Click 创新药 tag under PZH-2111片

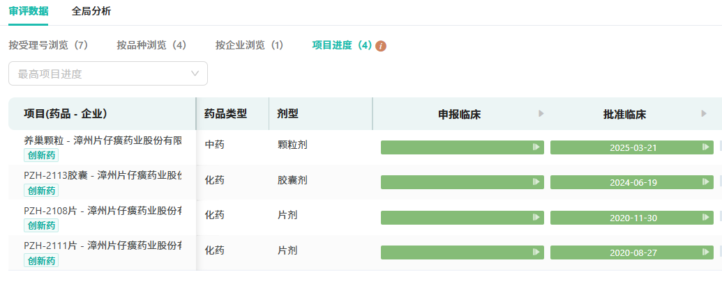(x=42, y=261)
